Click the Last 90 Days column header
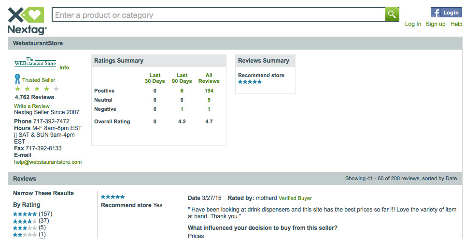Viewport: 465px width, 239px height. pyautogui.click(x=182, y=78)
